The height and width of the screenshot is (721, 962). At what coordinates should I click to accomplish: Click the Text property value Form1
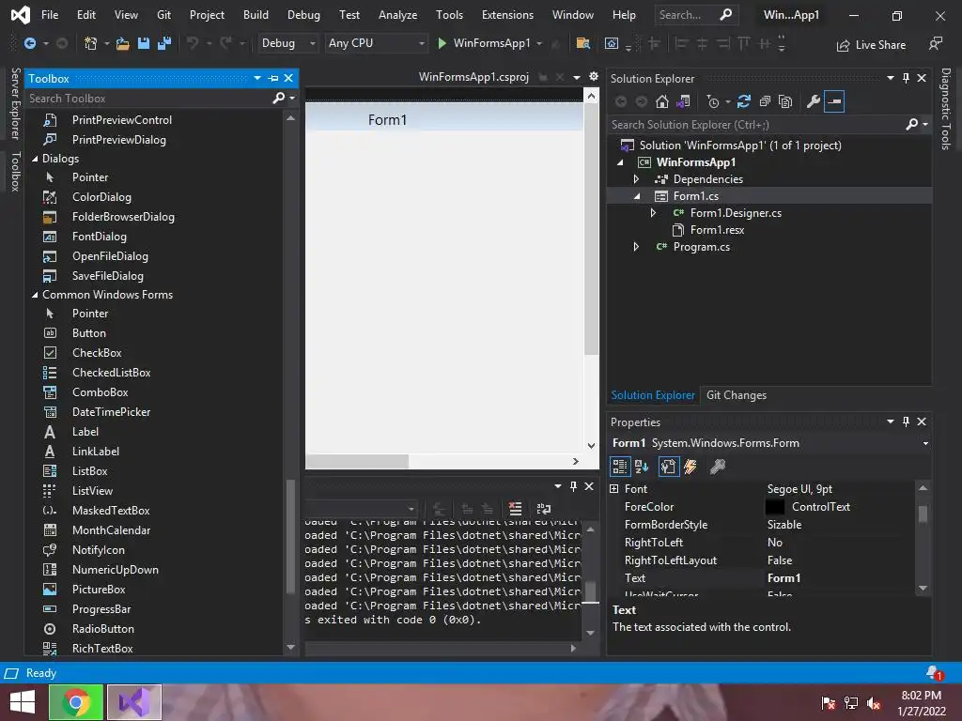tap(784, 578)
